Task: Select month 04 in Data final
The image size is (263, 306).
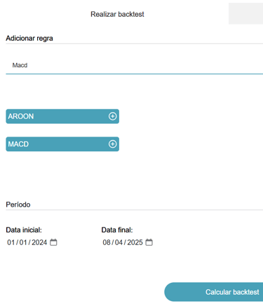Action: click(x=119, y=242)
